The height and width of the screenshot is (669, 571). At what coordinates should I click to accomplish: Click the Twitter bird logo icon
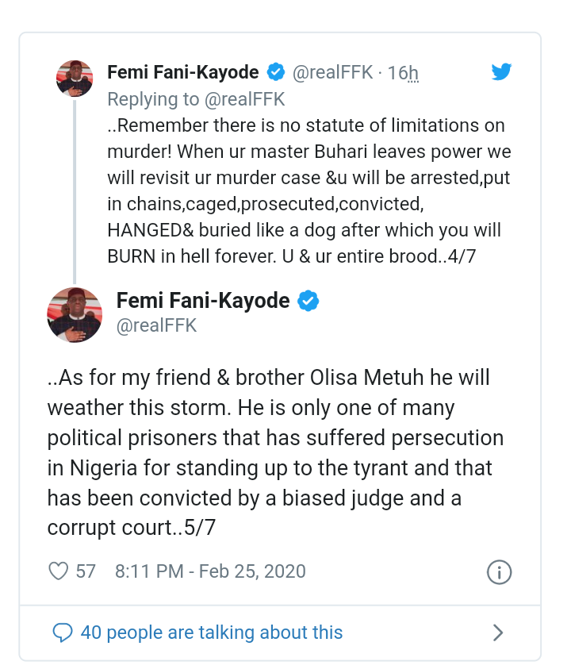coord(501,72)
